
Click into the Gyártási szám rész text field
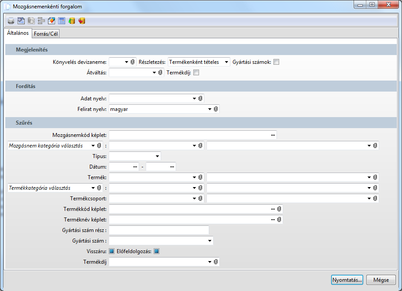[159, 230]
